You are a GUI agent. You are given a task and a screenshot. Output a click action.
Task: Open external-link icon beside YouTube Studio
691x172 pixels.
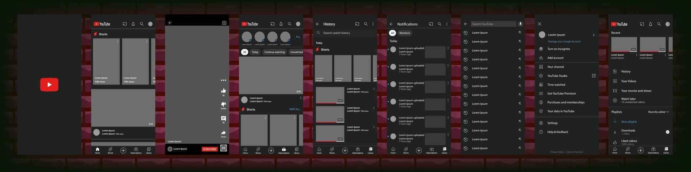tap(594, 76)
